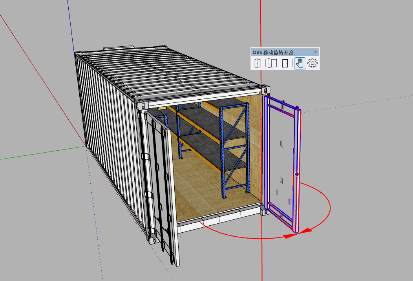Open the DBS toolbar settings gear

(312, 63)
